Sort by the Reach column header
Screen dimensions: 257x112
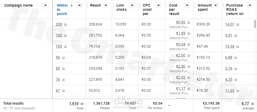(x=96, y=5)
